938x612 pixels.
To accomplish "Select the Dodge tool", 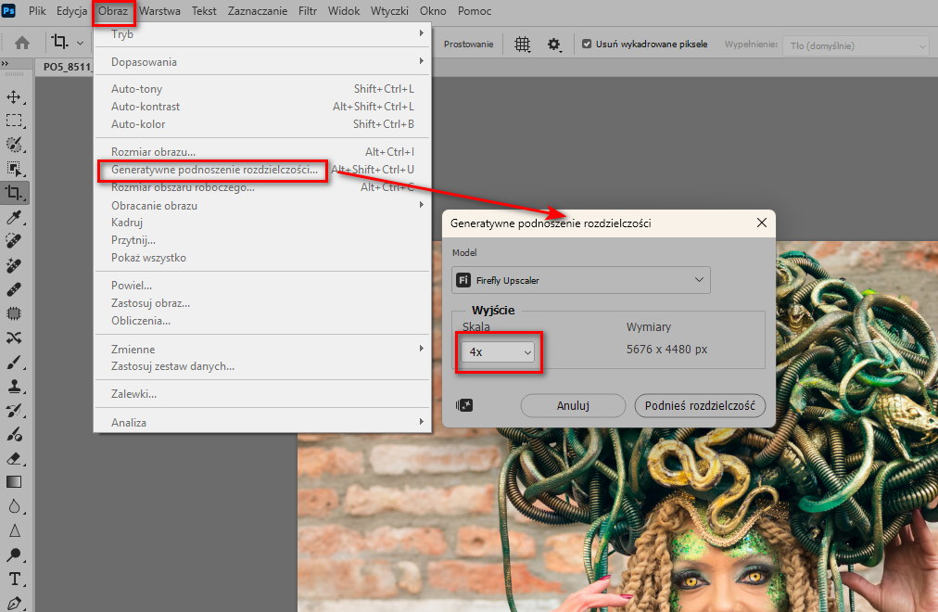I will [14, 555].
